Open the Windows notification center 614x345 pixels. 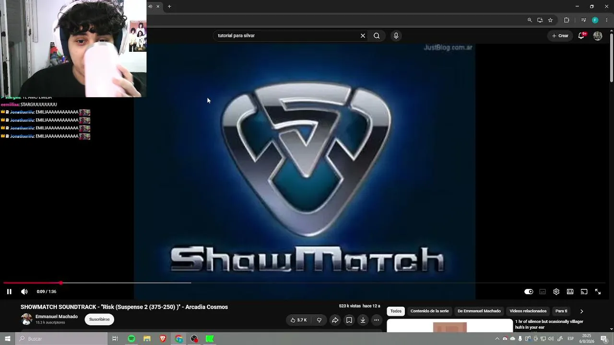click(x=604, y=339)
